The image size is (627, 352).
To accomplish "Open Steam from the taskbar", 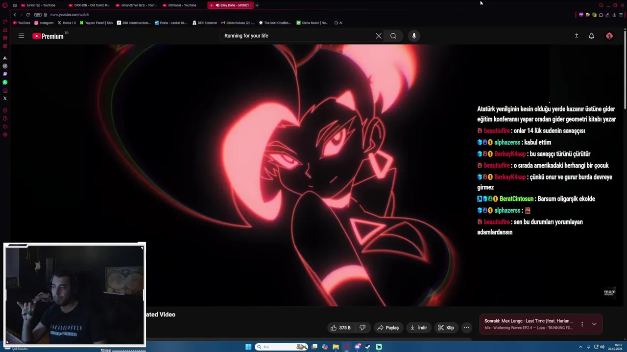I will pyautogui.click(x=368, y=347).
